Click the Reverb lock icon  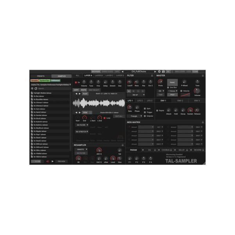pos(203,150)
